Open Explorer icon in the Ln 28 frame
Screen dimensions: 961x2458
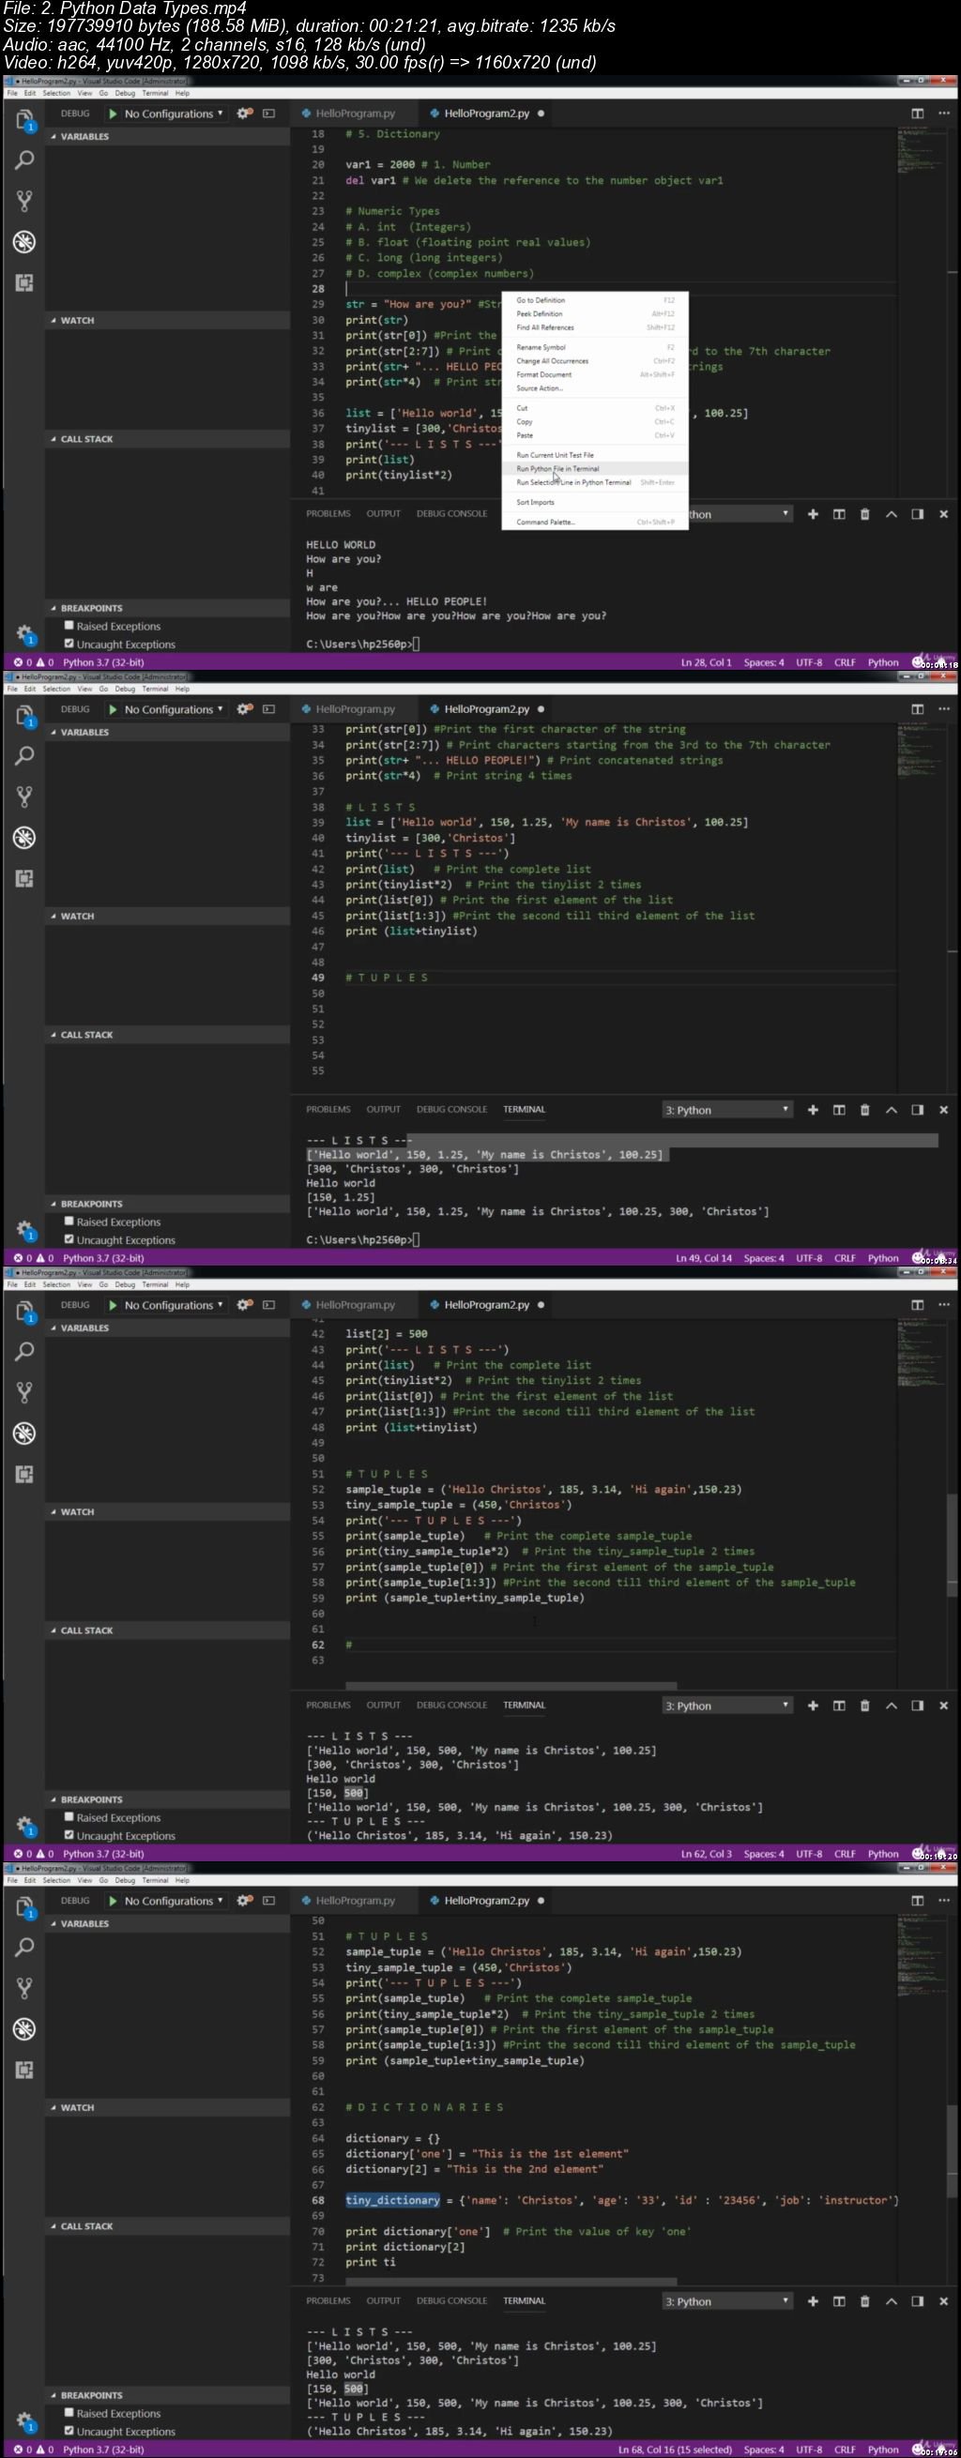(x=24, y=120)
